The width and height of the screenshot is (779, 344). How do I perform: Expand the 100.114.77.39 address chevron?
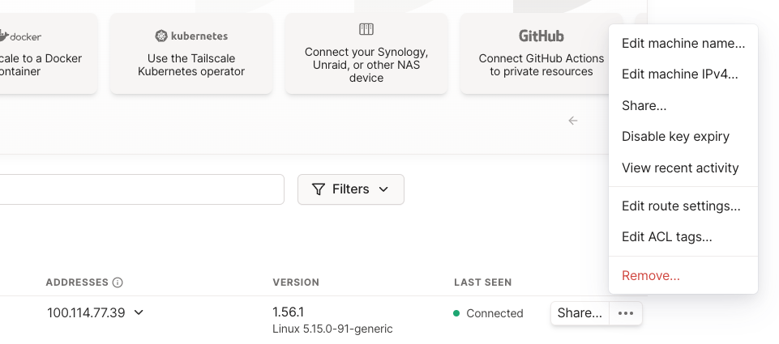(139, 312)
